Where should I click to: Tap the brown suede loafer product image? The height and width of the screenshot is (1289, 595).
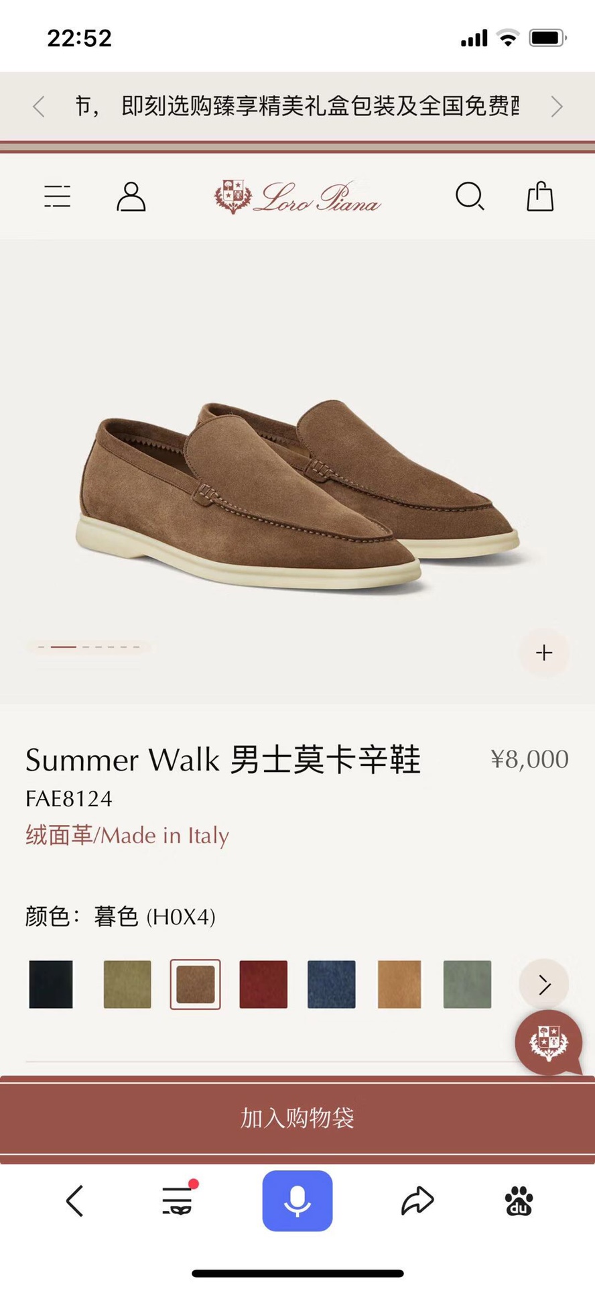coord(297,495)
